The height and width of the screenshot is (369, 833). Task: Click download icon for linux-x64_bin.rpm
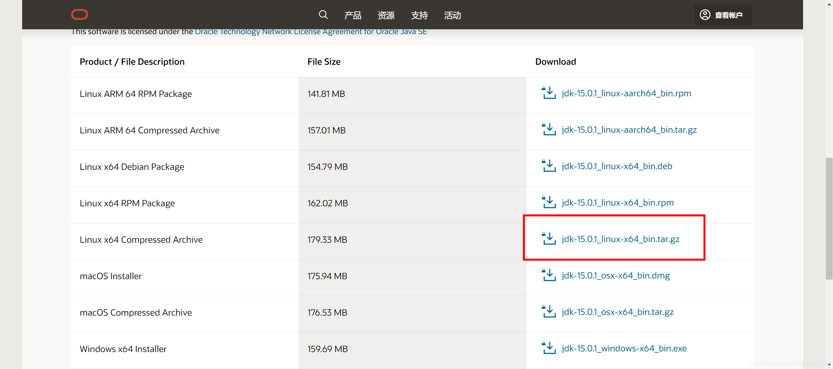point(549,202)
